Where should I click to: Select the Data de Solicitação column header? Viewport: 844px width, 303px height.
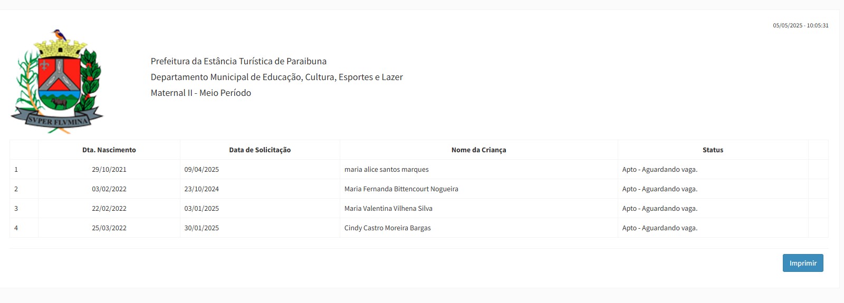point(260,150)
